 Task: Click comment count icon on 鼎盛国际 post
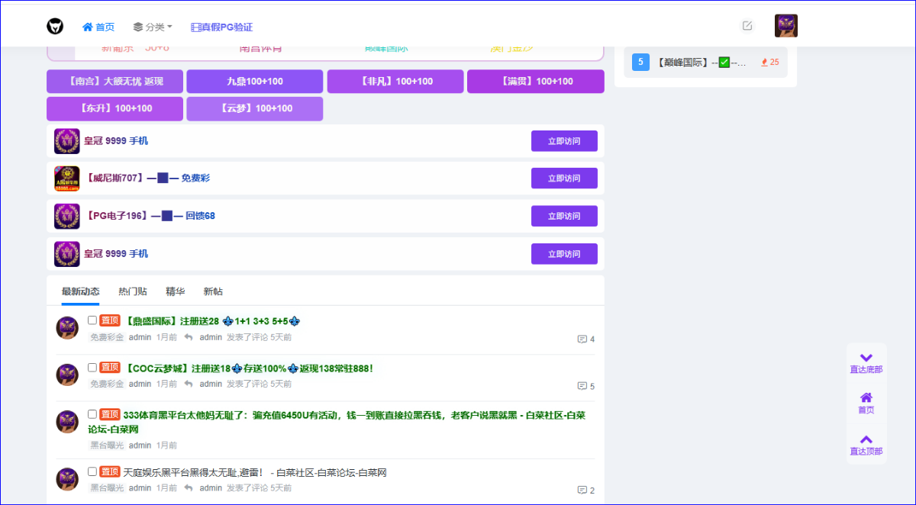point(582,339)
